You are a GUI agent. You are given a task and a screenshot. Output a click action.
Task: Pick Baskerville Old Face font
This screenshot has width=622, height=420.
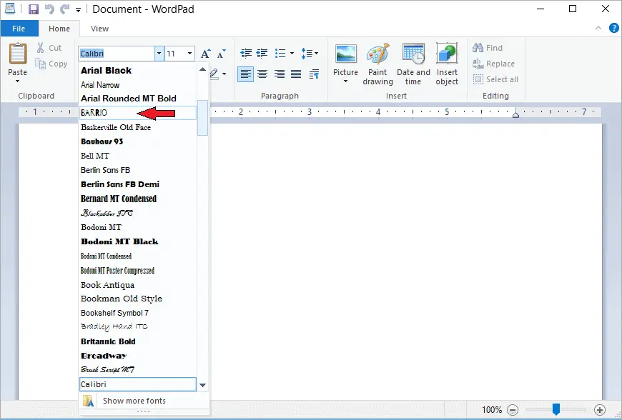tap(137, 127)
